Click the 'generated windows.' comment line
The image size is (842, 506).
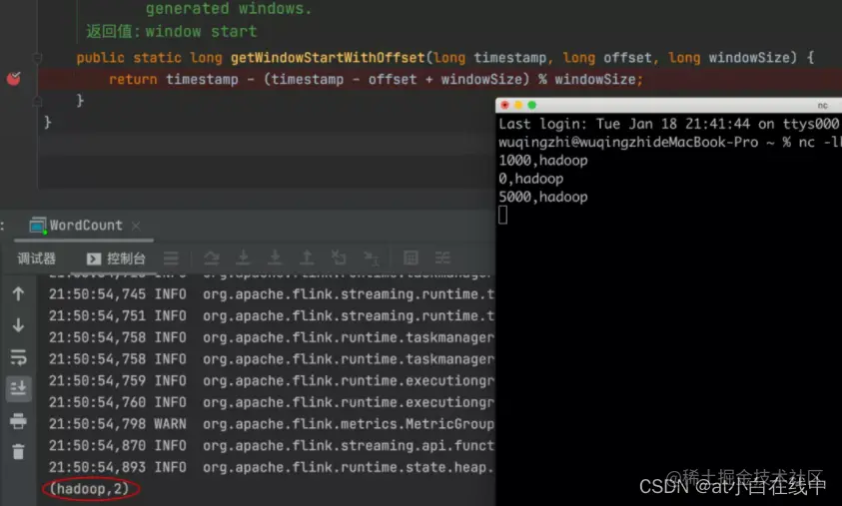pyautogui.click(x=228, y=9)
